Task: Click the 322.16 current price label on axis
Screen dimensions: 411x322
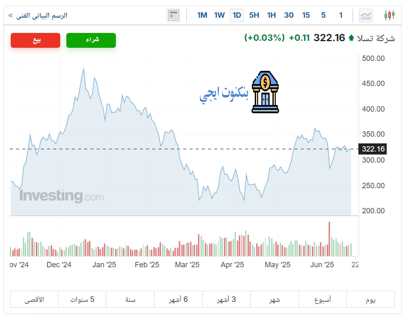Action: 373,149
